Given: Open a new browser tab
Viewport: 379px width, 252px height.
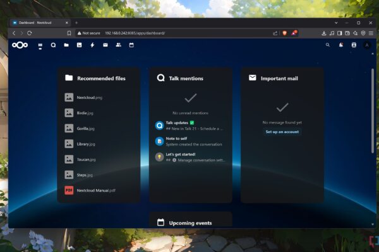Looking at the screenshot, I should pyautogui.click(x=76, y=23).
